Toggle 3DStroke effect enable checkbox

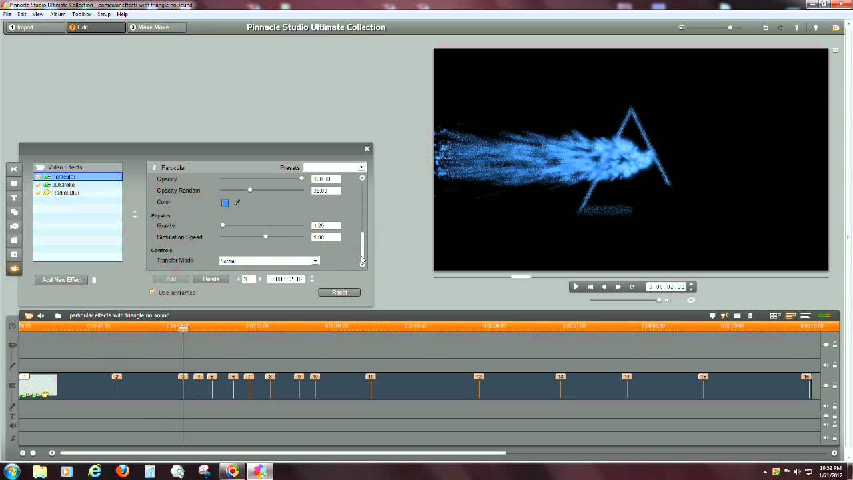pyautogui.click(x=38, y=185)
